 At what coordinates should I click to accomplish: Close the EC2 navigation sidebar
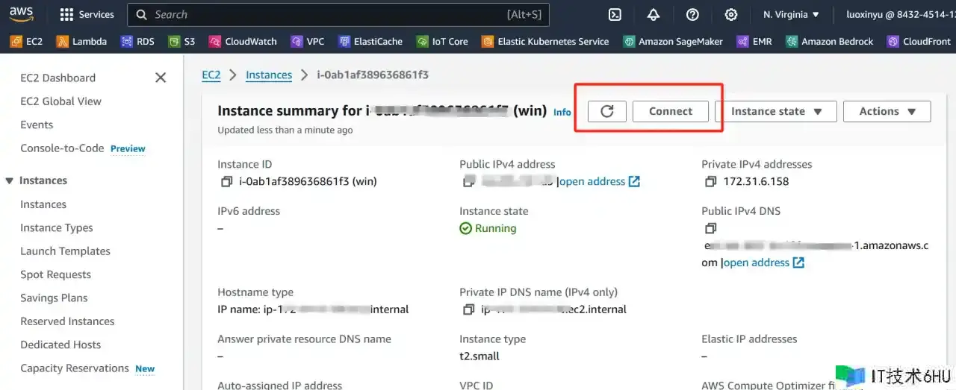point(161,78)
